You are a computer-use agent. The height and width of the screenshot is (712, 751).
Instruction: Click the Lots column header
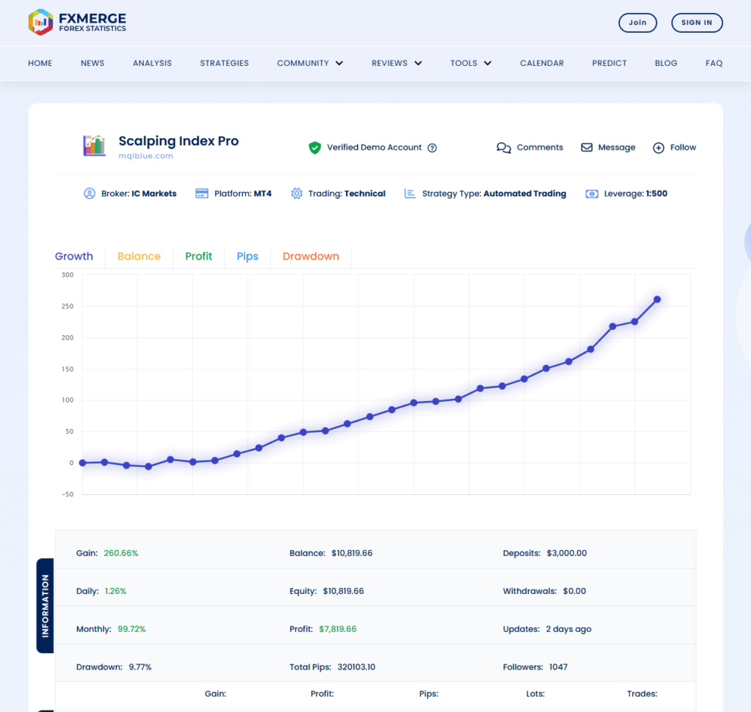tap(535, 694)
